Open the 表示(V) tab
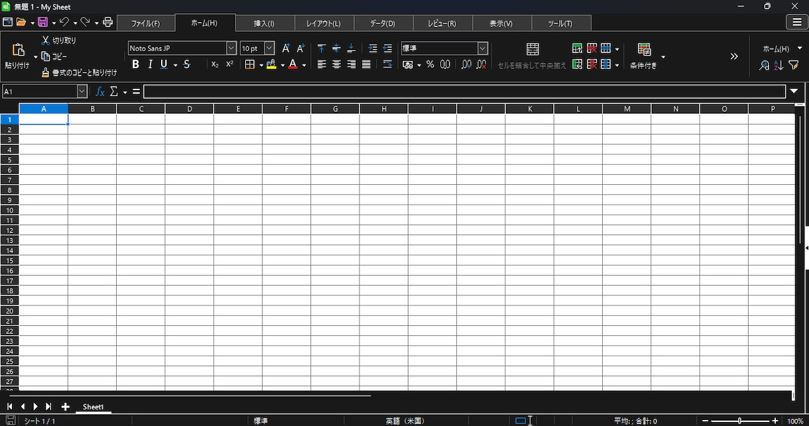The width and height of the screenshot is (809, 426). point(501,23)
